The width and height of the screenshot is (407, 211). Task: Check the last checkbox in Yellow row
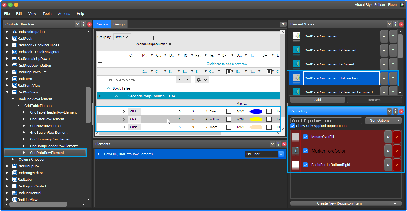269,119
